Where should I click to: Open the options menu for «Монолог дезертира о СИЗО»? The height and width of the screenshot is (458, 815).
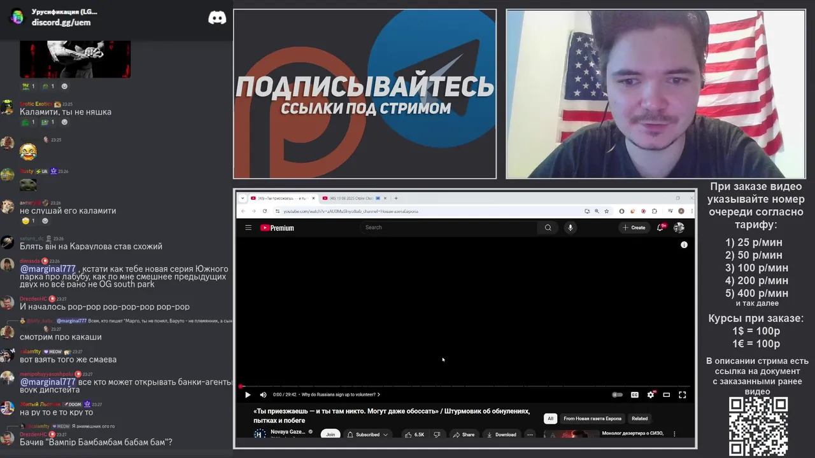pos(674,434)
